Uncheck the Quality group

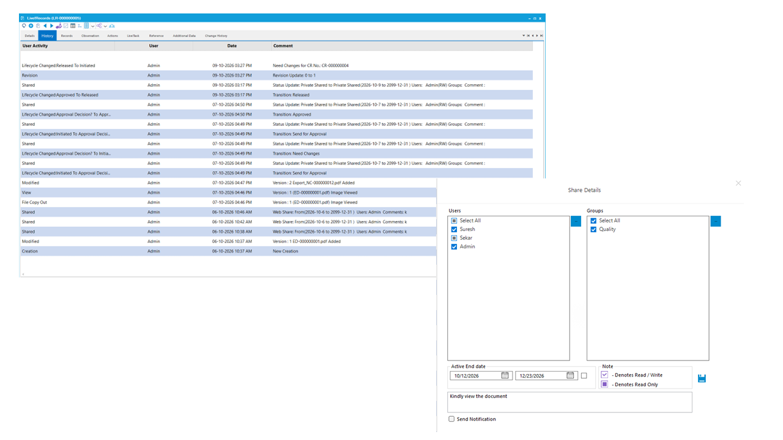593,229
